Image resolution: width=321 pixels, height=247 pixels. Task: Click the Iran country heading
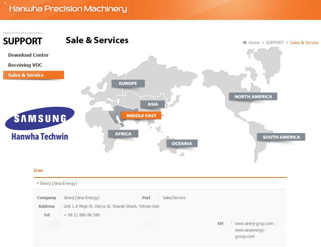click(38, 170)
